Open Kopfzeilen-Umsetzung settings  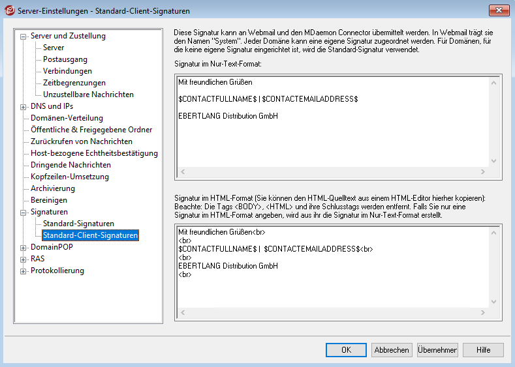click(70, 177)
